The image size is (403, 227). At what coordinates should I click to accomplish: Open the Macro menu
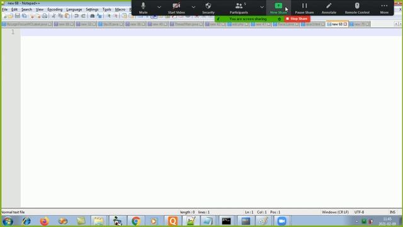(x=120, y=9)
